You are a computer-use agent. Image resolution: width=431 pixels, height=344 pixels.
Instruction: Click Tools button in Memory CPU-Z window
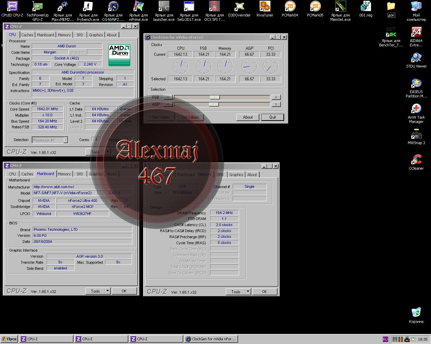point(236,292)
